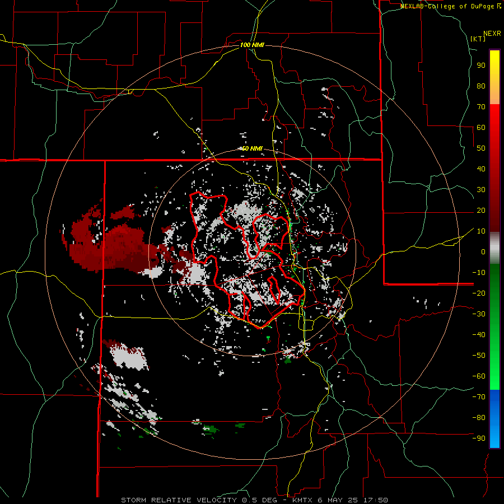The width and height of the screenshot is (504, 504).
Task: Click the "80" value on the velocity scale
Action: coord(481,86)
